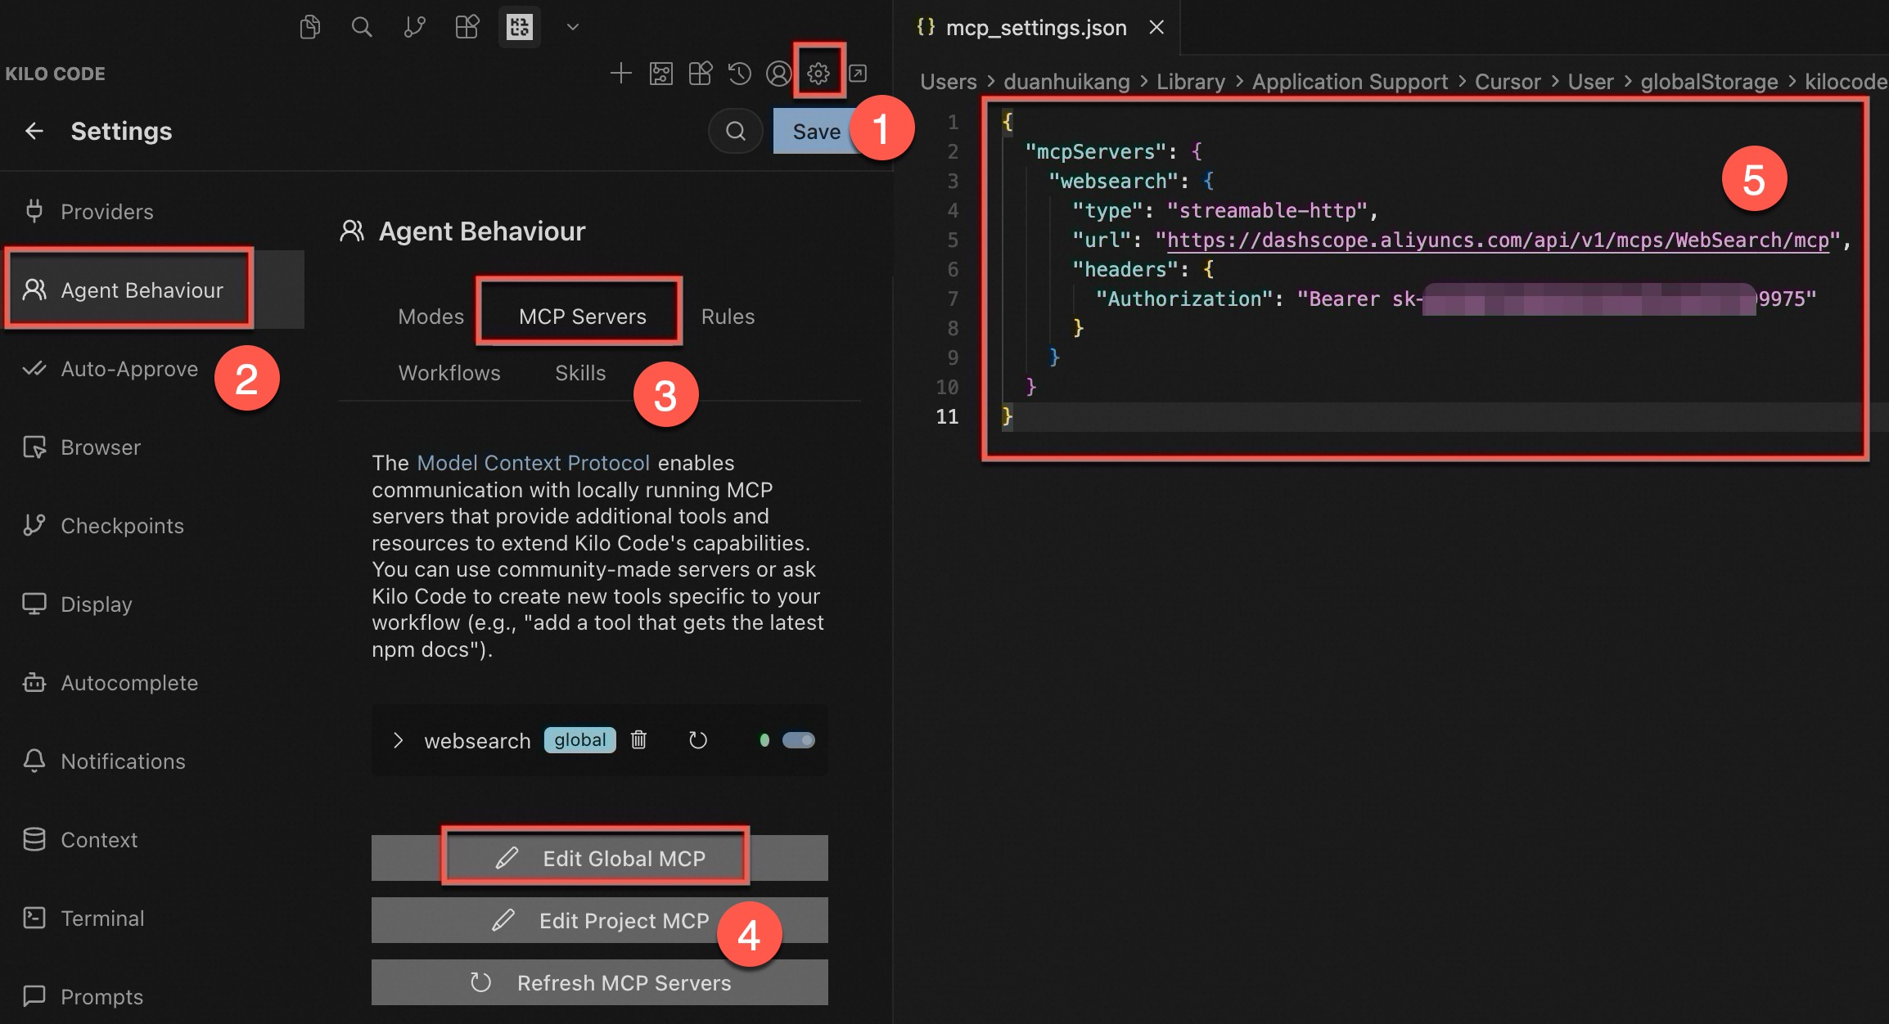Open task history clock icon

pos(739,74)
